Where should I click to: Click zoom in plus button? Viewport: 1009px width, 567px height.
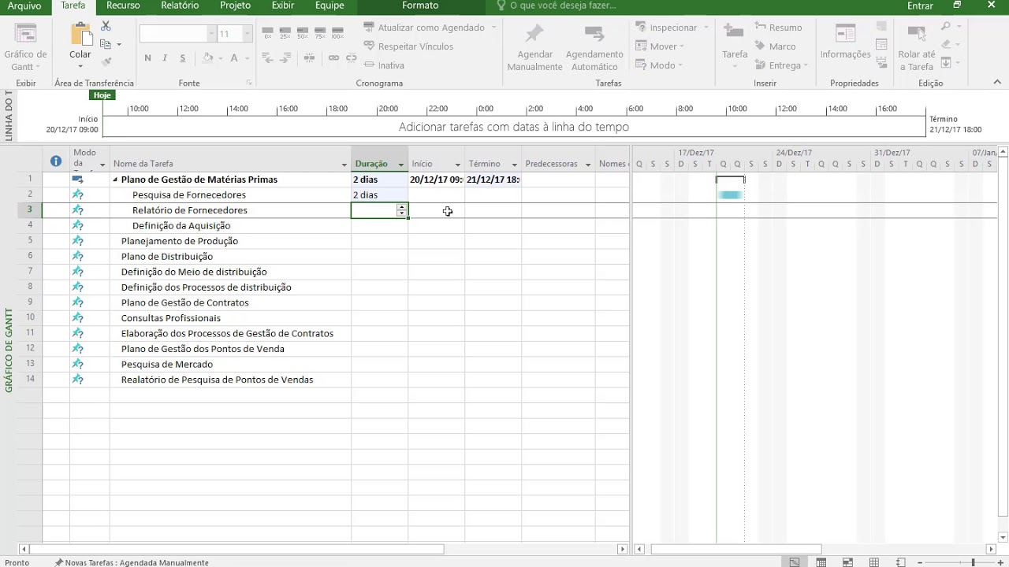click(1001, 562)
